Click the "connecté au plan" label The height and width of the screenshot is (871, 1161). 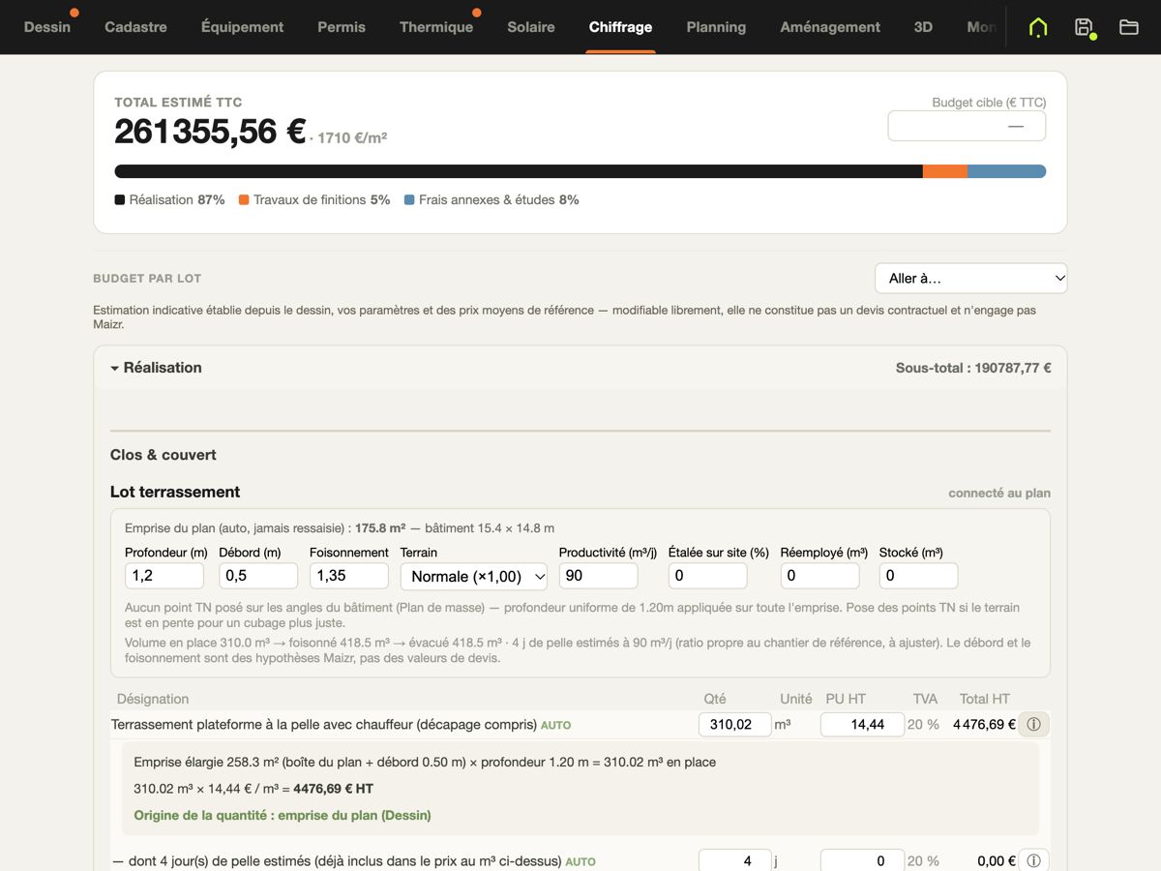click(999, 493)
